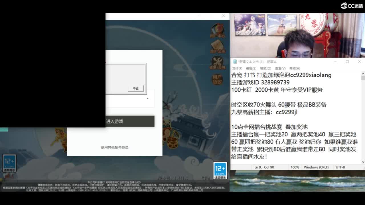This screenshot has height=205, width=365.
Task: Click the 12+ age badge at the game's left edge
Action: coord(9,163)
